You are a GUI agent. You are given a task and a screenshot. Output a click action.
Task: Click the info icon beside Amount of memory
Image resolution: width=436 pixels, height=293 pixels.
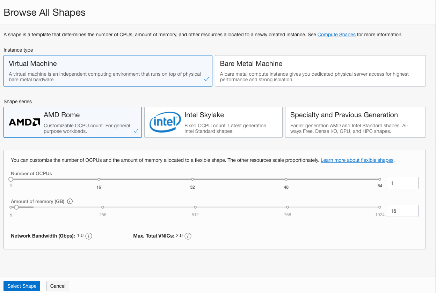tap(70, 201)
